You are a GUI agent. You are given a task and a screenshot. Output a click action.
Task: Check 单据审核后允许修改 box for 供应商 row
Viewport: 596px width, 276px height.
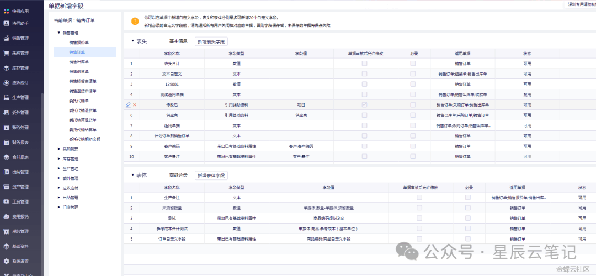click(364, 115)
